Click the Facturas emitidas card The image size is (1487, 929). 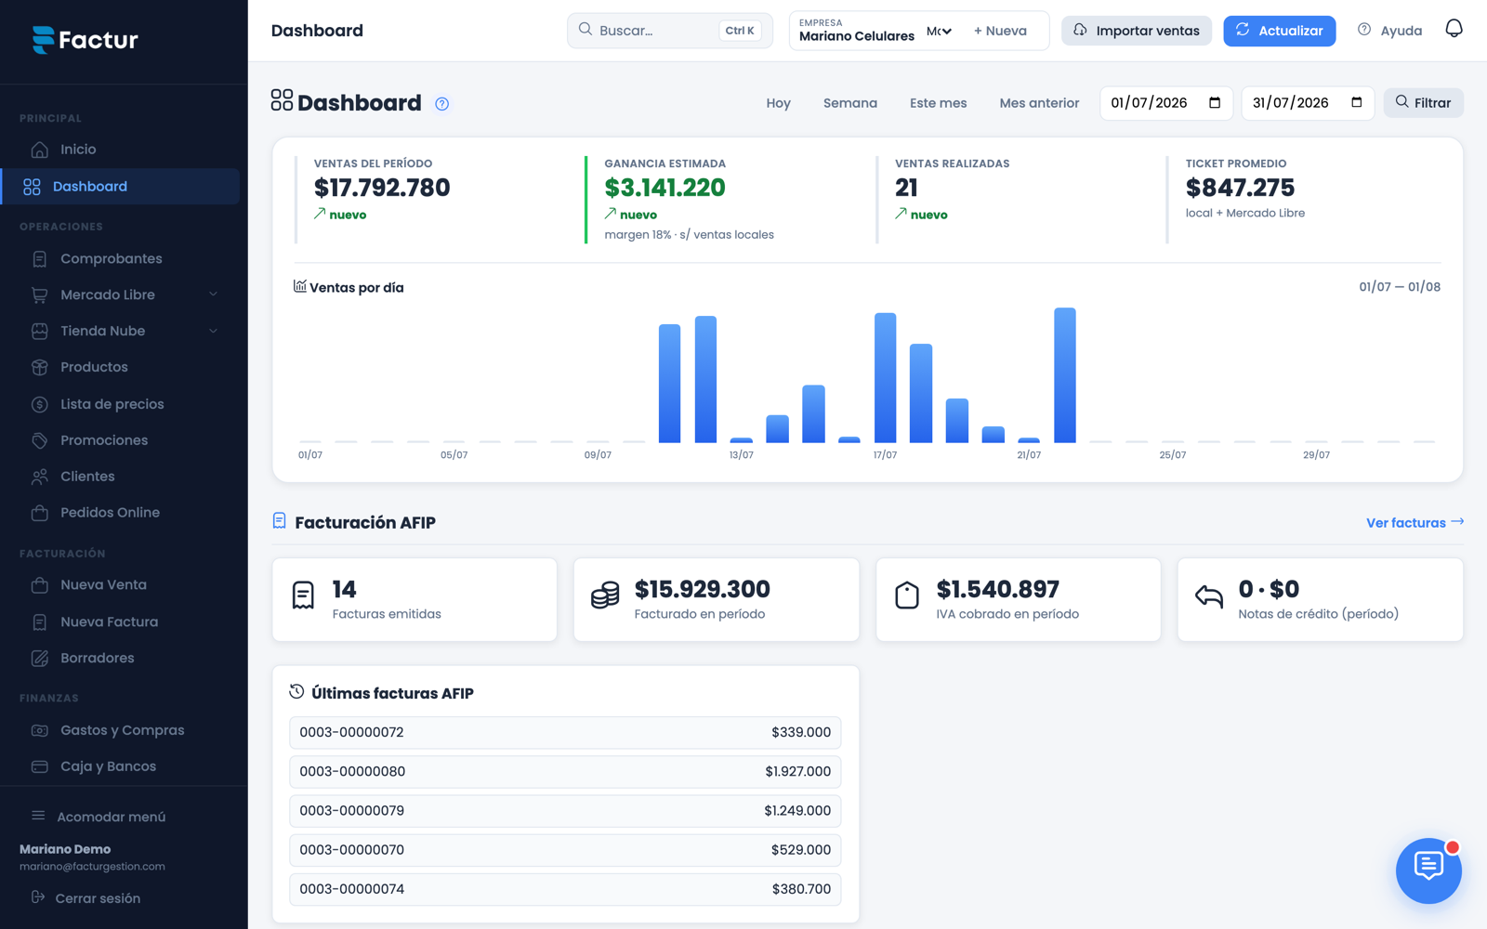(x=415, y=599)
